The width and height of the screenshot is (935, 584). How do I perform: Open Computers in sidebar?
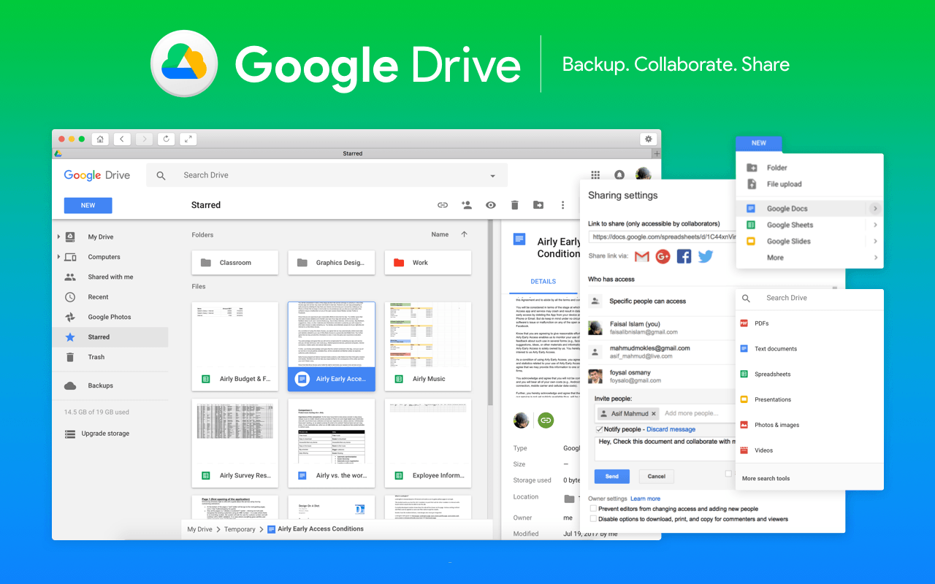(x=104, y=257)
